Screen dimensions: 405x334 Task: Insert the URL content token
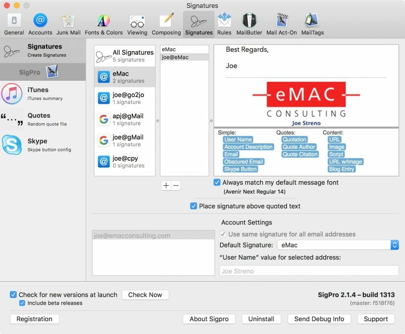(335, 140)
